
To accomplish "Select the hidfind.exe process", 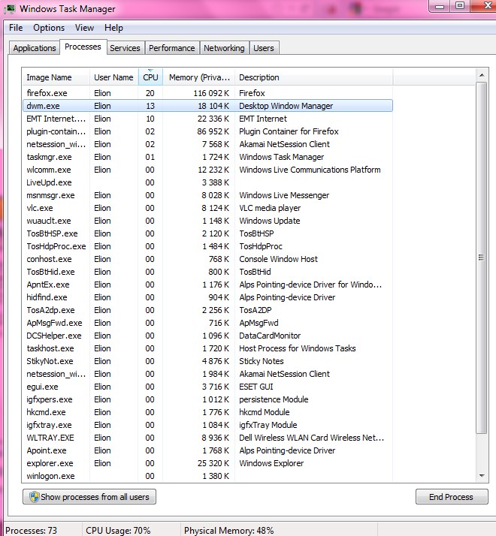I will [x=207, y=297].
